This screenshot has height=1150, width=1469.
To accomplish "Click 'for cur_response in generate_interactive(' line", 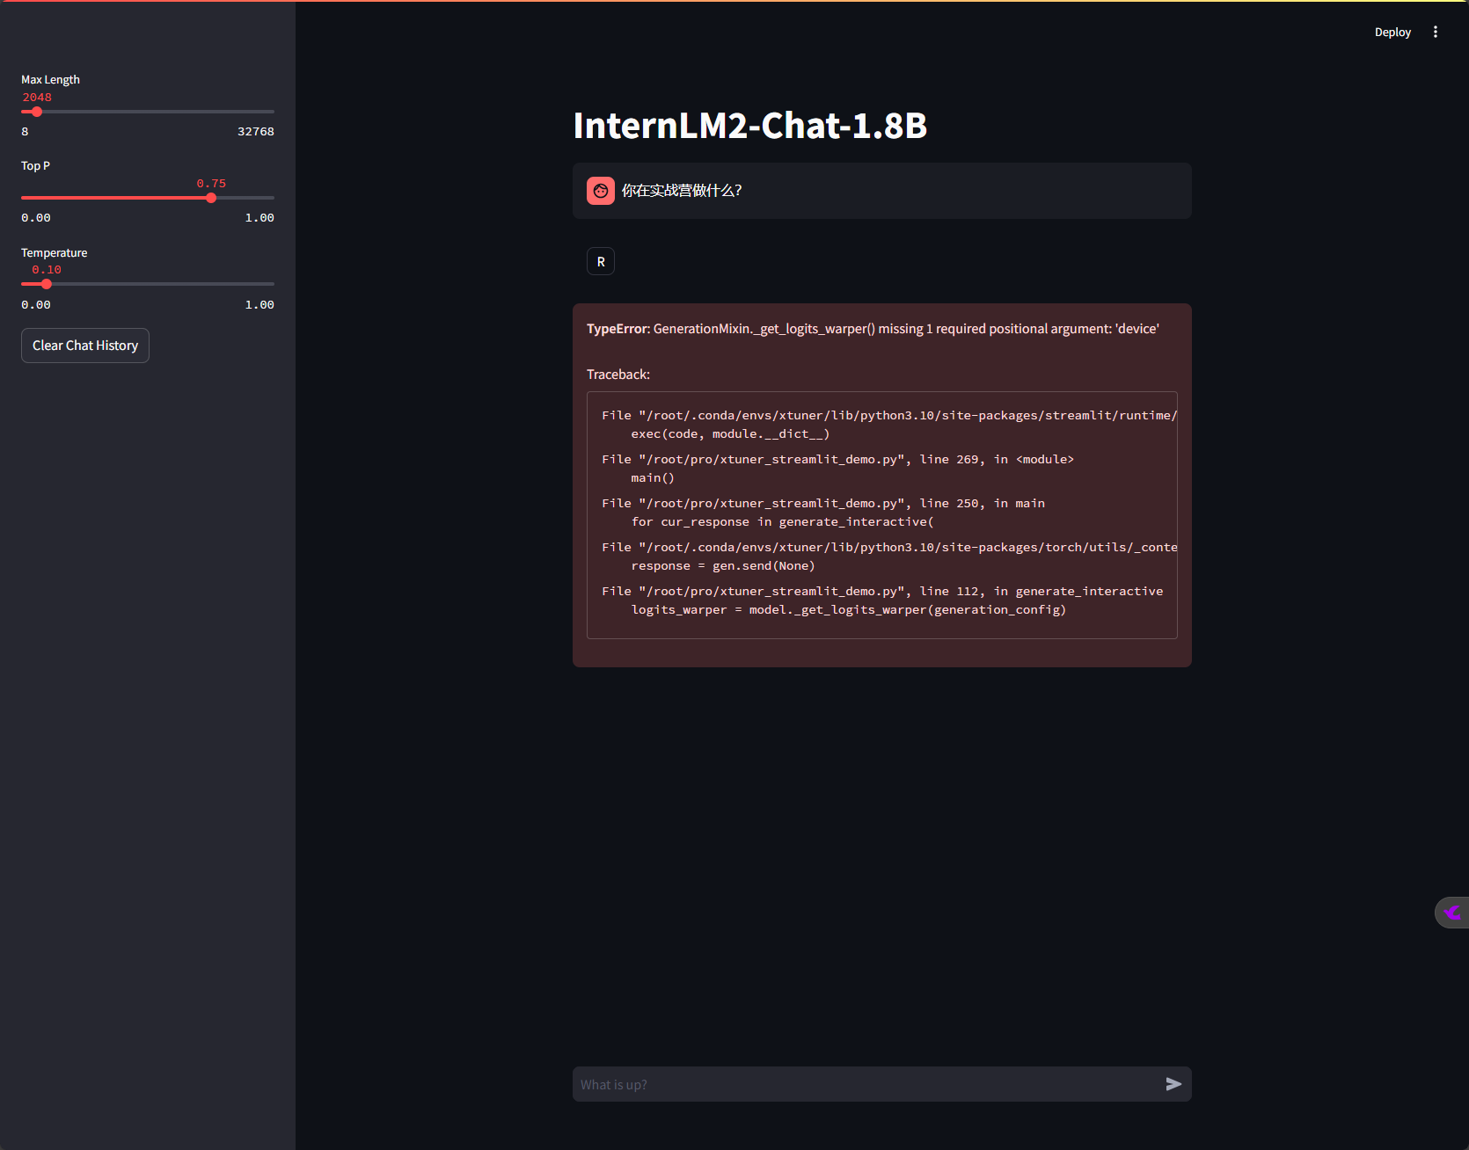I will 782,521.
